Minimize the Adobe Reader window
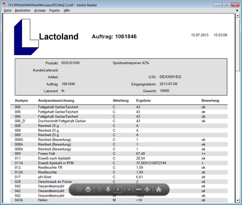 (x=218, y=5)
